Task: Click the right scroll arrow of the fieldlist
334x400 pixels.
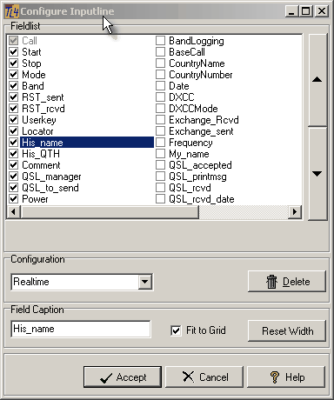Action: 295,211
